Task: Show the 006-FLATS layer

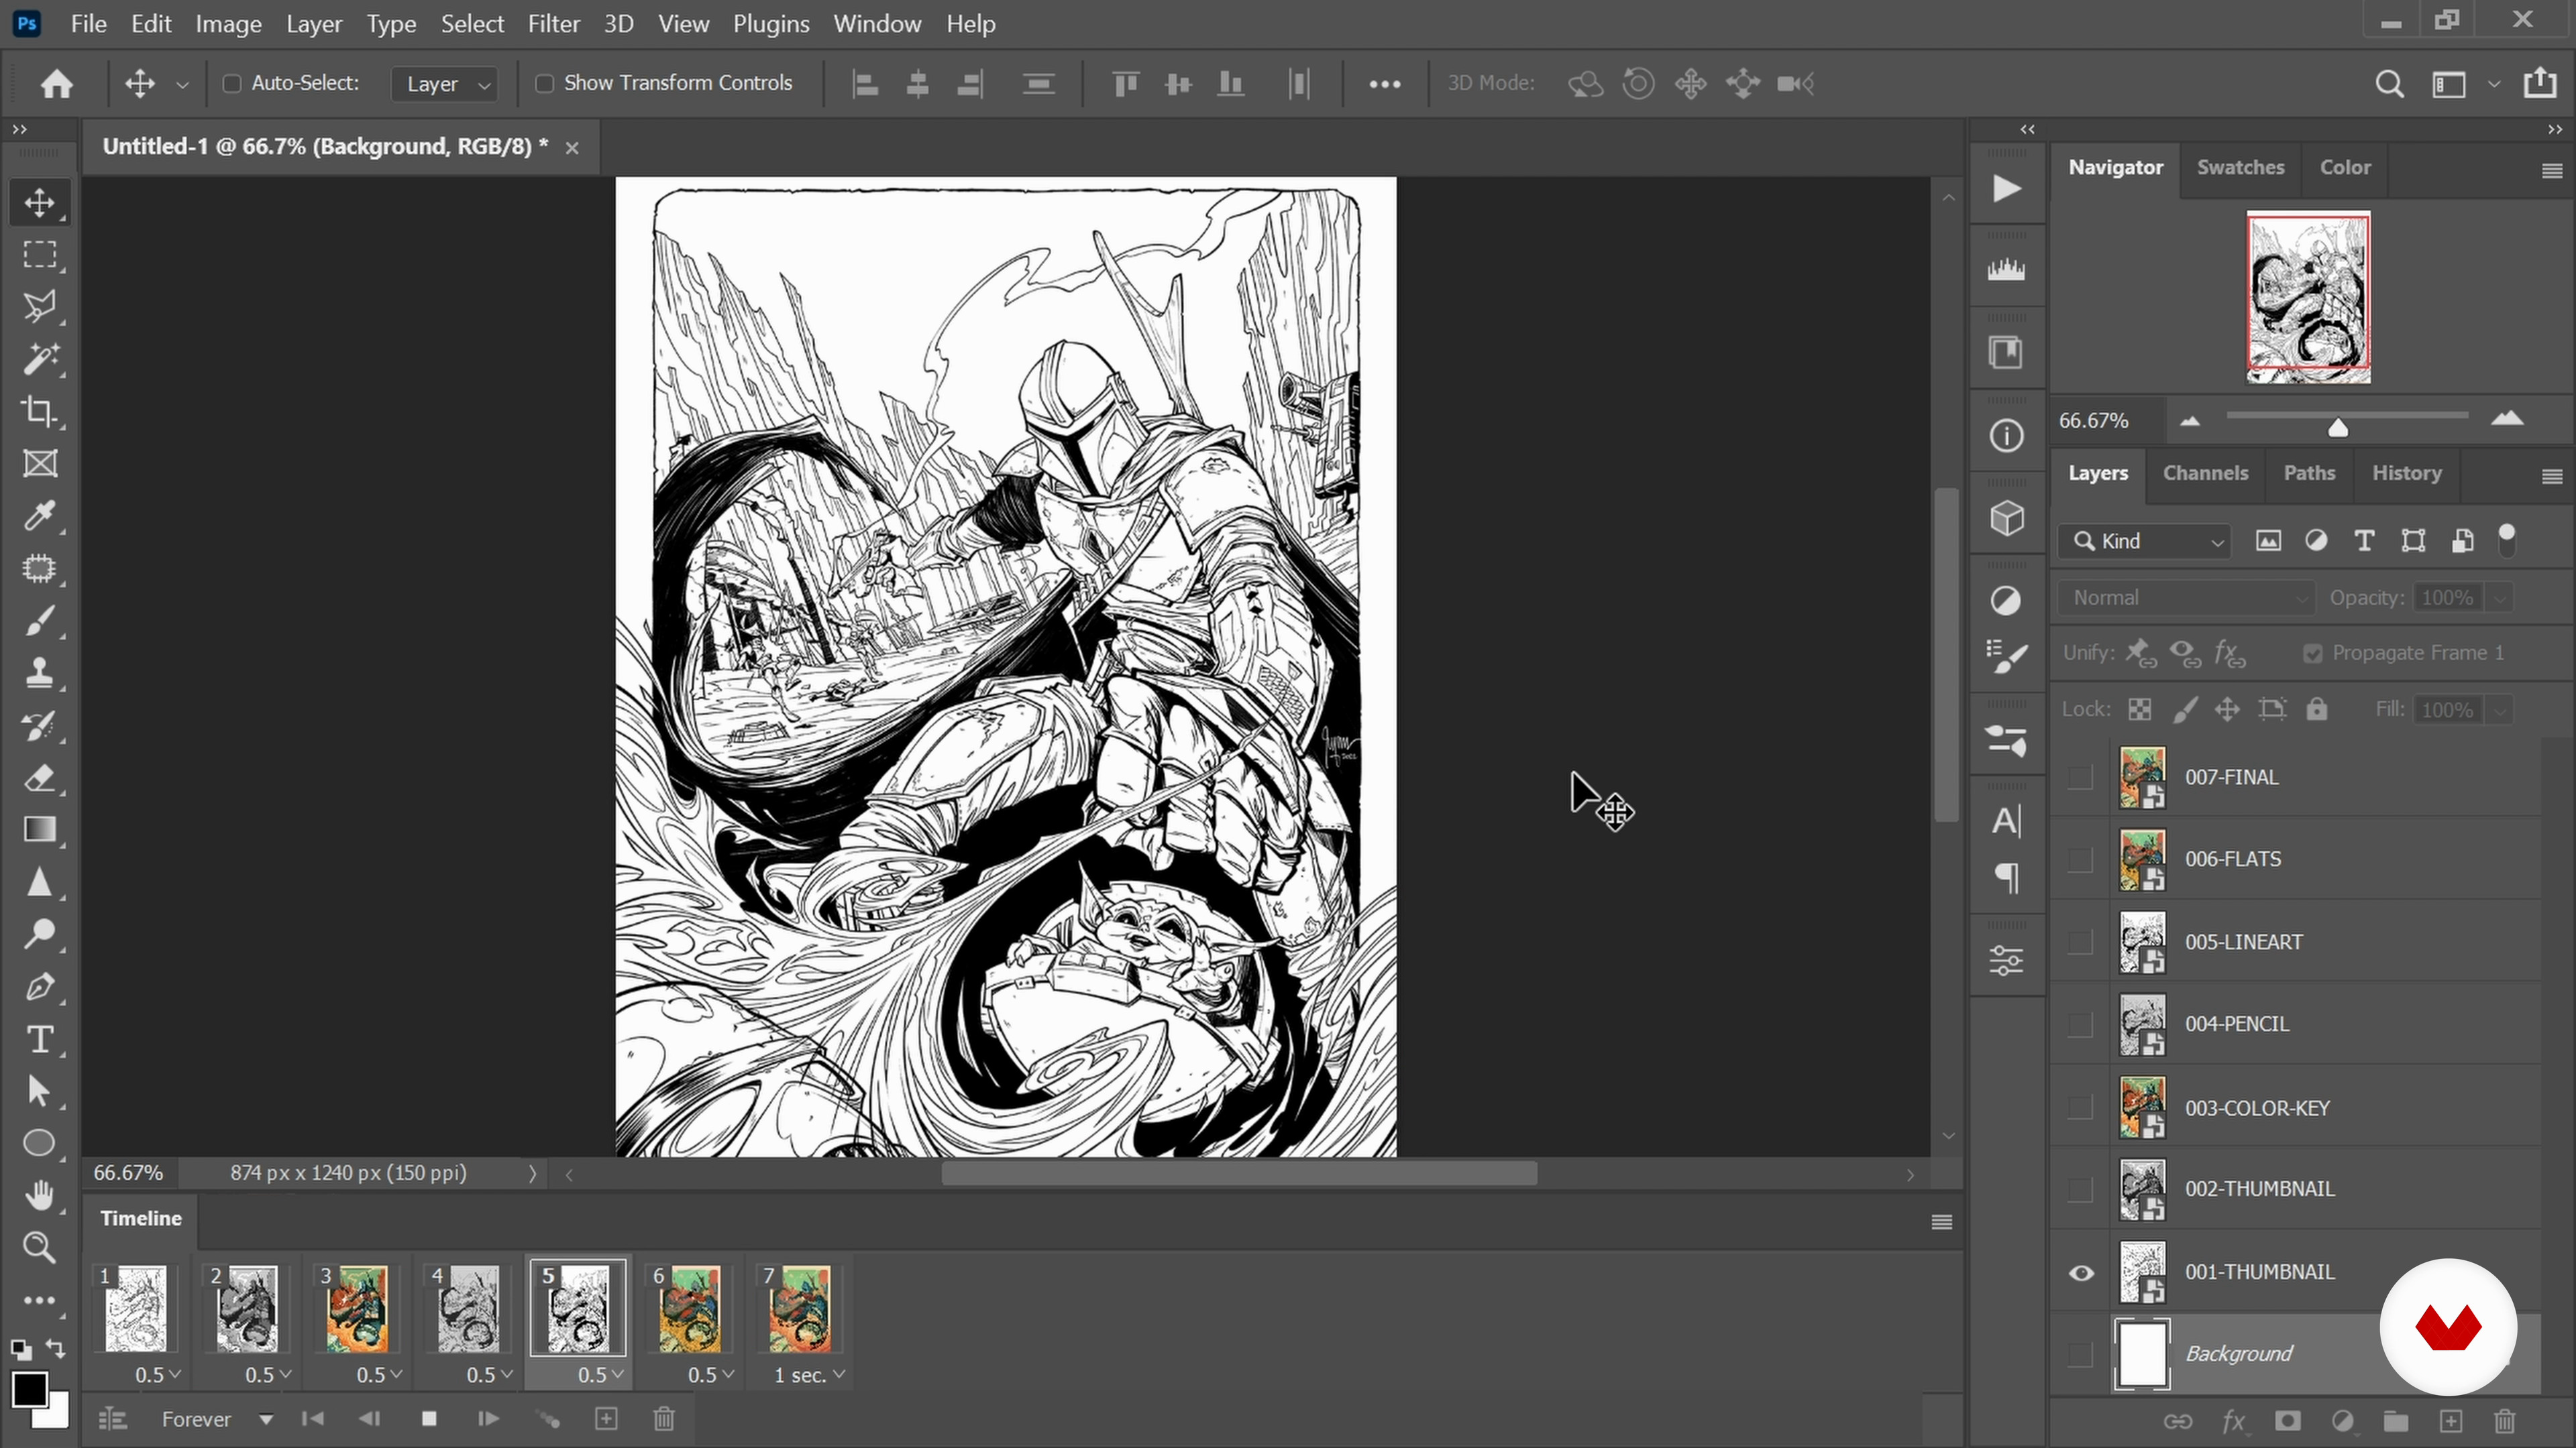Action: coord(2080,859)
